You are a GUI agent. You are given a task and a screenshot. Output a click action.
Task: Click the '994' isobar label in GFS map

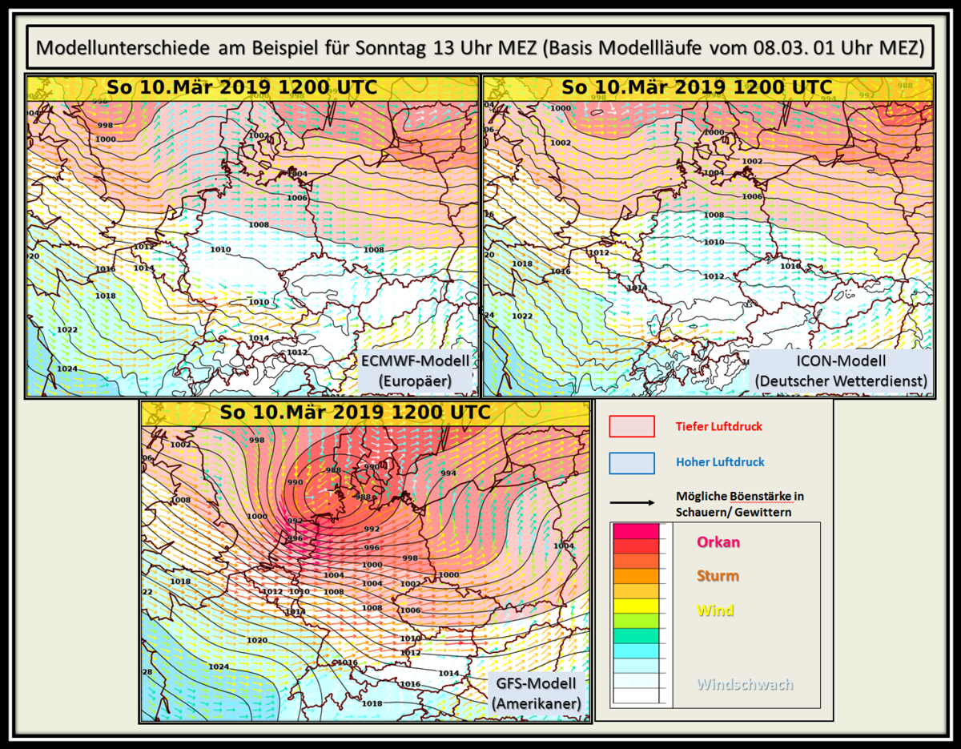click(x=448, y=473)
